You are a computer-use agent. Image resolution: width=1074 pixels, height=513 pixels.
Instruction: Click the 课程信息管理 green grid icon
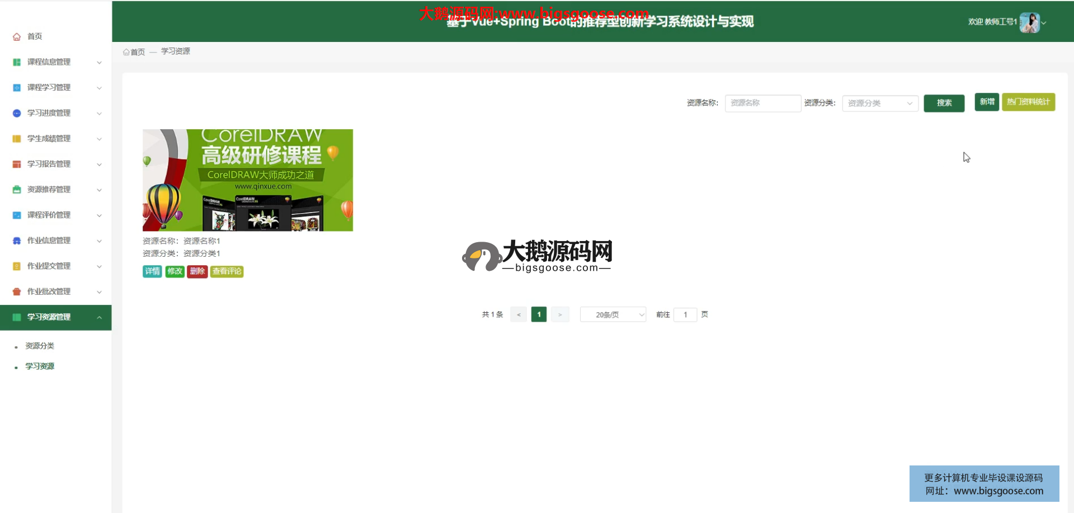(x=17, y=62)
